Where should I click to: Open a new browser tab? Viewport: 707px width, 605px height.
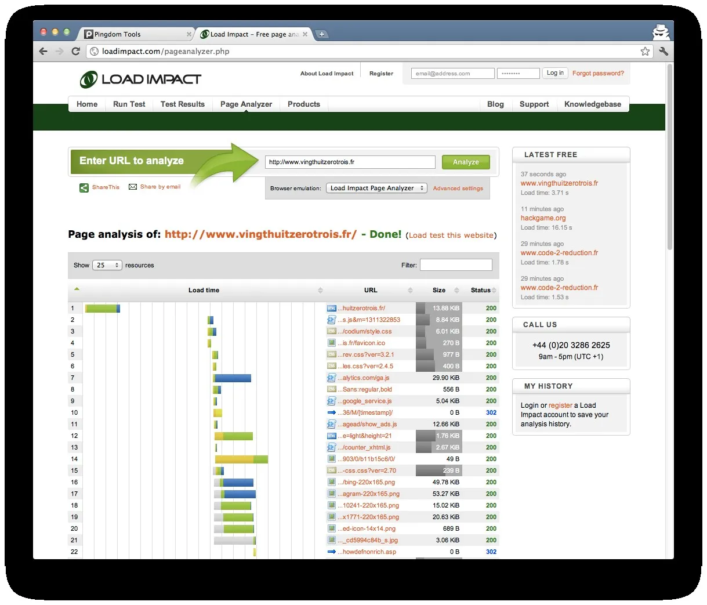321,34
